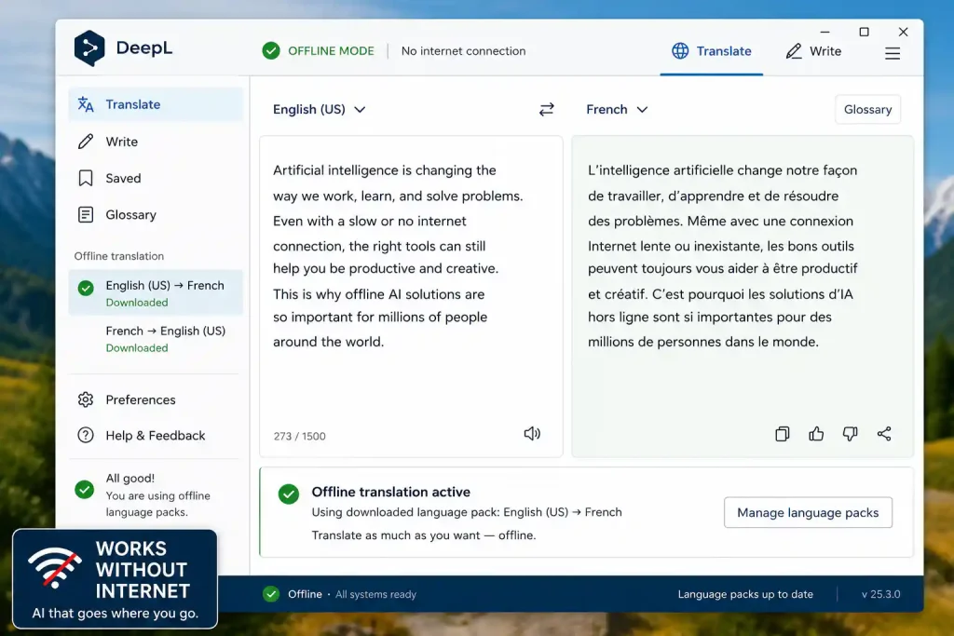This screenshot has height=636, width=954.
Task: Click 'Language packs up to date' status text
Action: (x=745, y=594)
